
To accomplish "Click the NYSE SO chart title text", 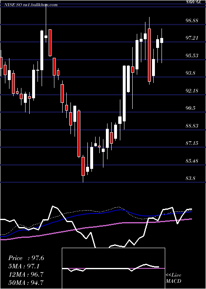I will pos(31,5).
